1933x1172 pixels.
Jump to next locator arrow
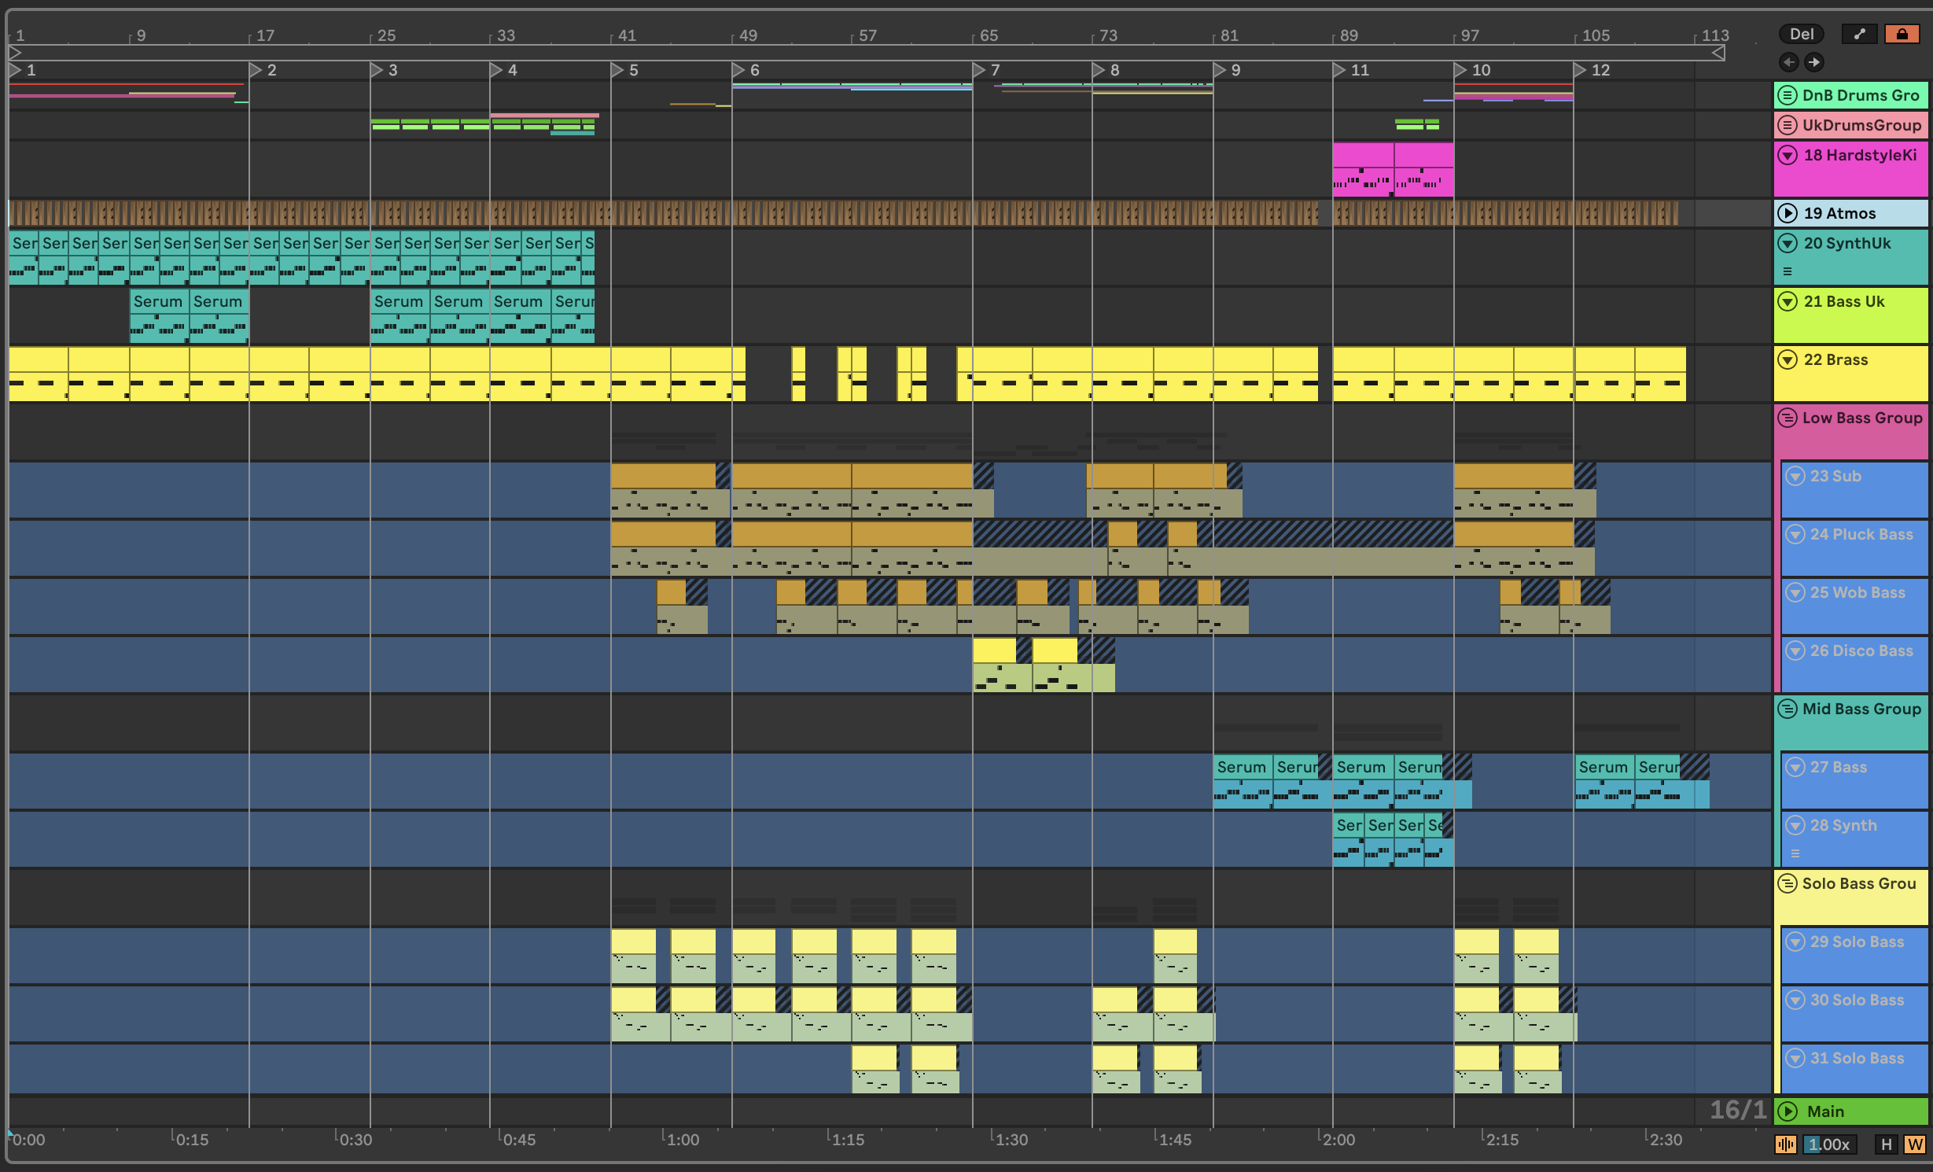point(1813,62)
